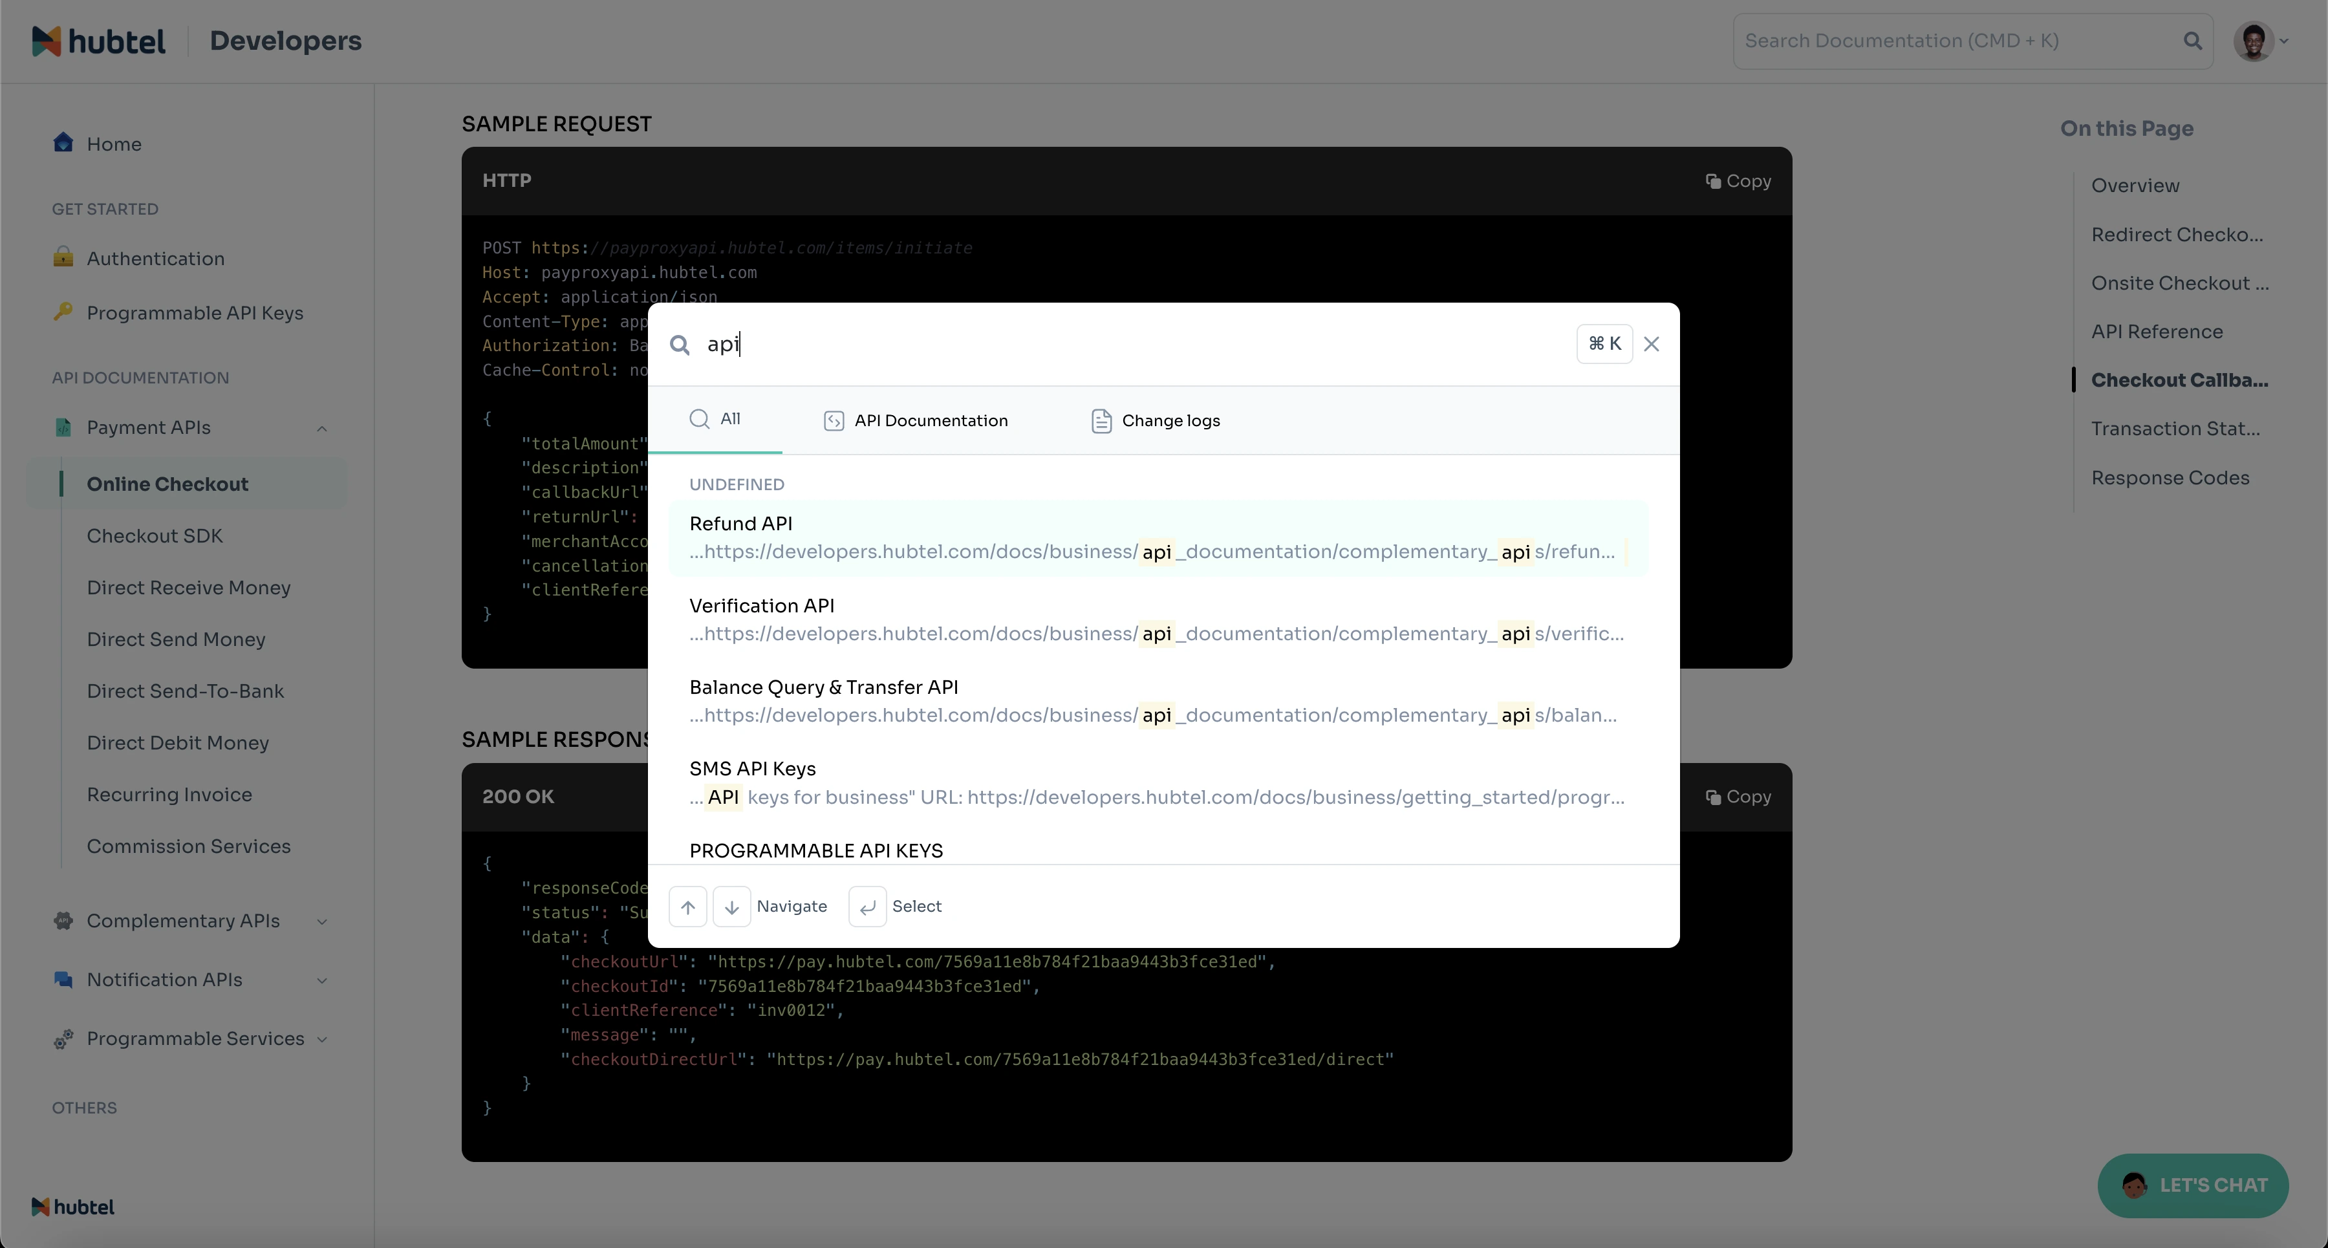Click the Payment APIs icon
Viewport: 2328px width, 1248px height.
coord(62,427)
